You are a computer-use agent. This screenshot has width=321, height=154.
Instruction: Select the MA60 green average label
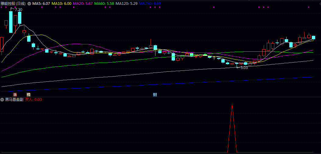(105, 4)
